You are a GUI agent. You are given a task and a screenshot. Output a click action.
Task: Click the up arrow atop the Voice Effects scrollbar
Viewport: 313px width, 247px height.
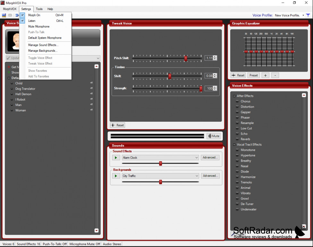[304, 95]
